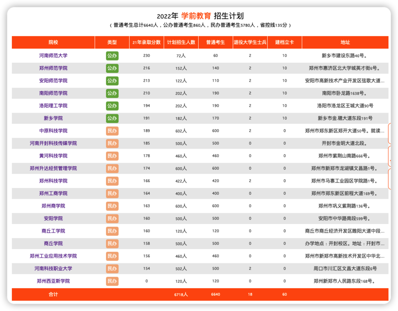Open the 郑州科技学院 school link
The image size is (398, 311).
(x=53, y=181)
